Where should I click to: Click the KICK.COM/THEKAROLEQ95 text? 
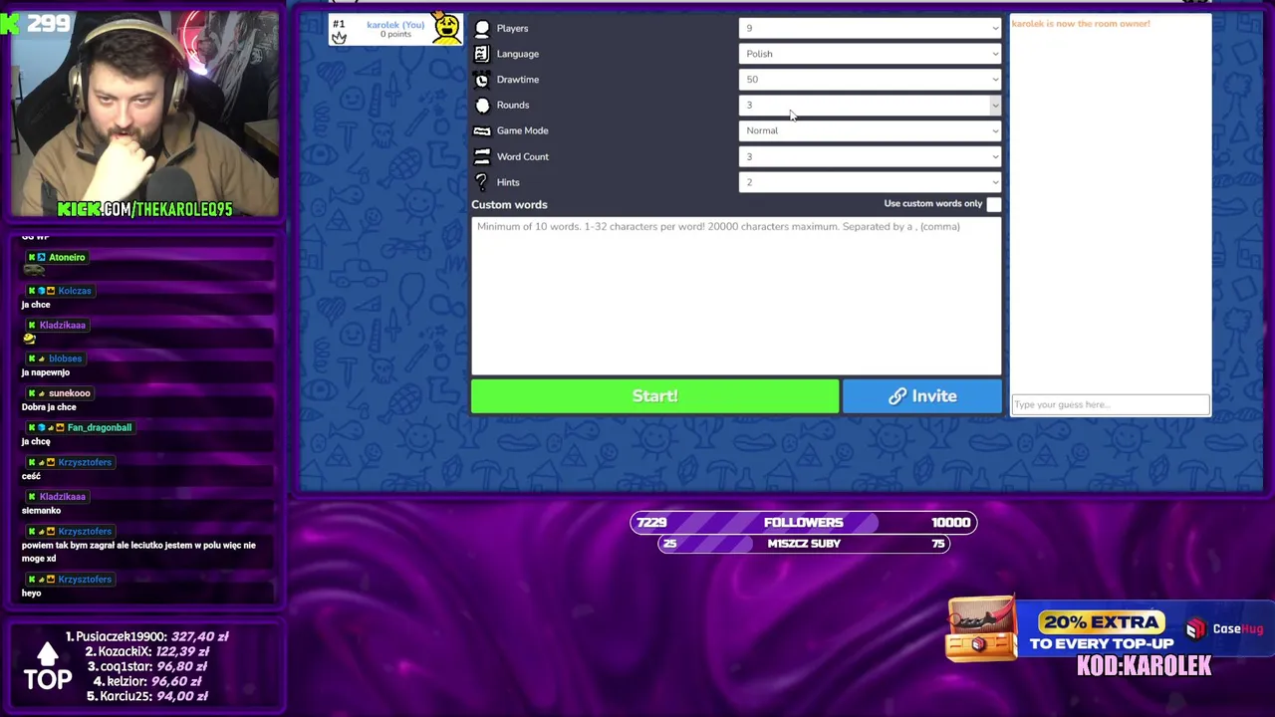click(x=144, y=209)
